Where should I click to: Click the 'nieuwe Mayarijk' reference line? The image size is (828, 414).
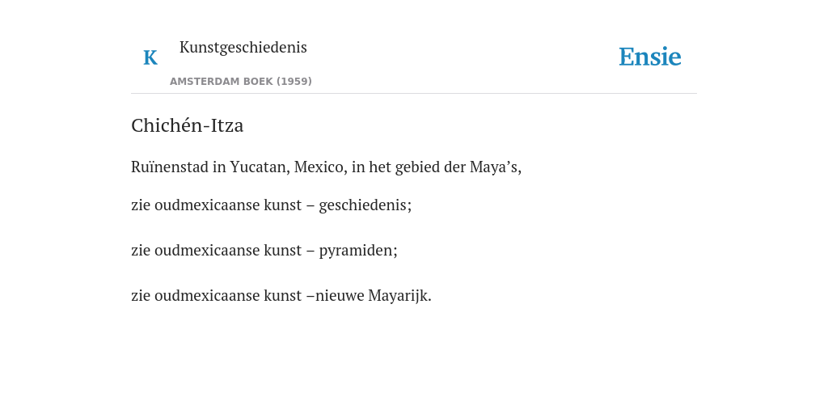coord(281,296)
